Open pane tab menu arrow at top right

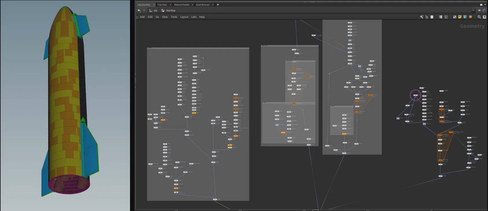pyautogui.click(x=485, y=5)
